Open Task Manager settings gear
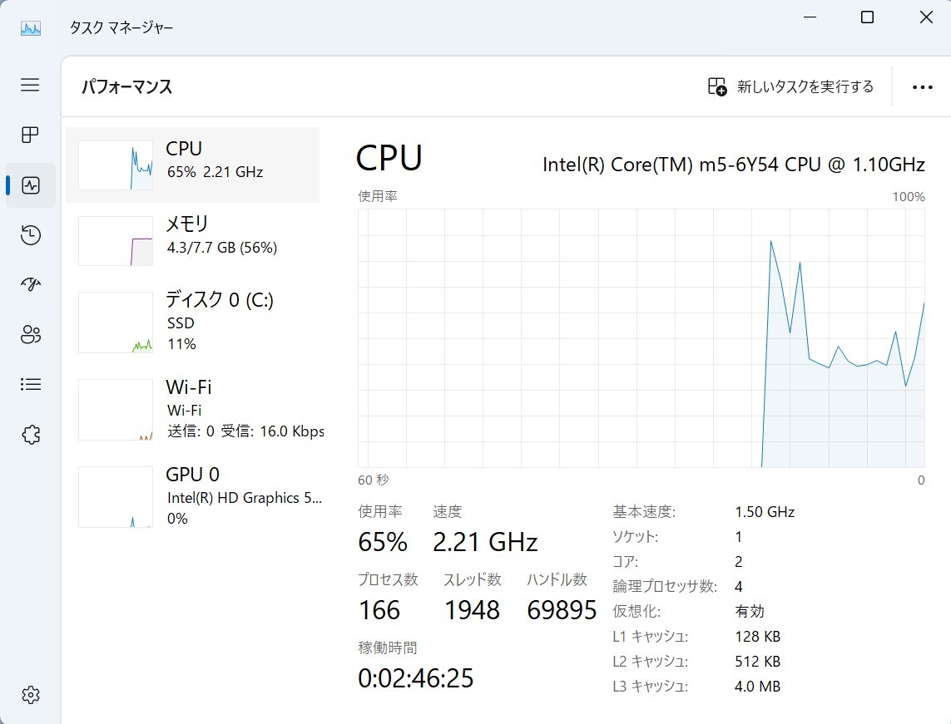The height and width of the screenshot is (724, 951). click(x=30, y=695)
